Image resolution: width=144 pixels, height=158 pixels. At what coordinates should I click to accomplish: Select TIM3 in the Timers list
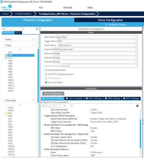coord(10,61)
